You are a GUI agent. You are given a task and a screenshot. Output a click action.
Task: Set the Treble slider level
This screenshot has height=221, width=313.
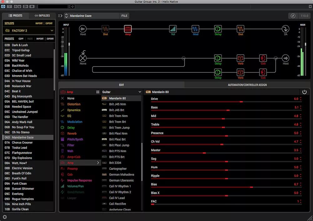[226, 127]
